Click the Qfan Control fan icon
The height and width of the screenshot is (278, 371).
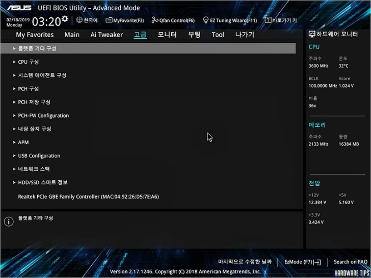coord(155,20)
